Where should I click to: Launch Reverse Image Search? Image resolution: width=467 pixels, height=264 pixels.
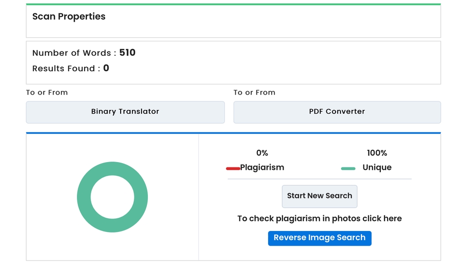(320, 238)
